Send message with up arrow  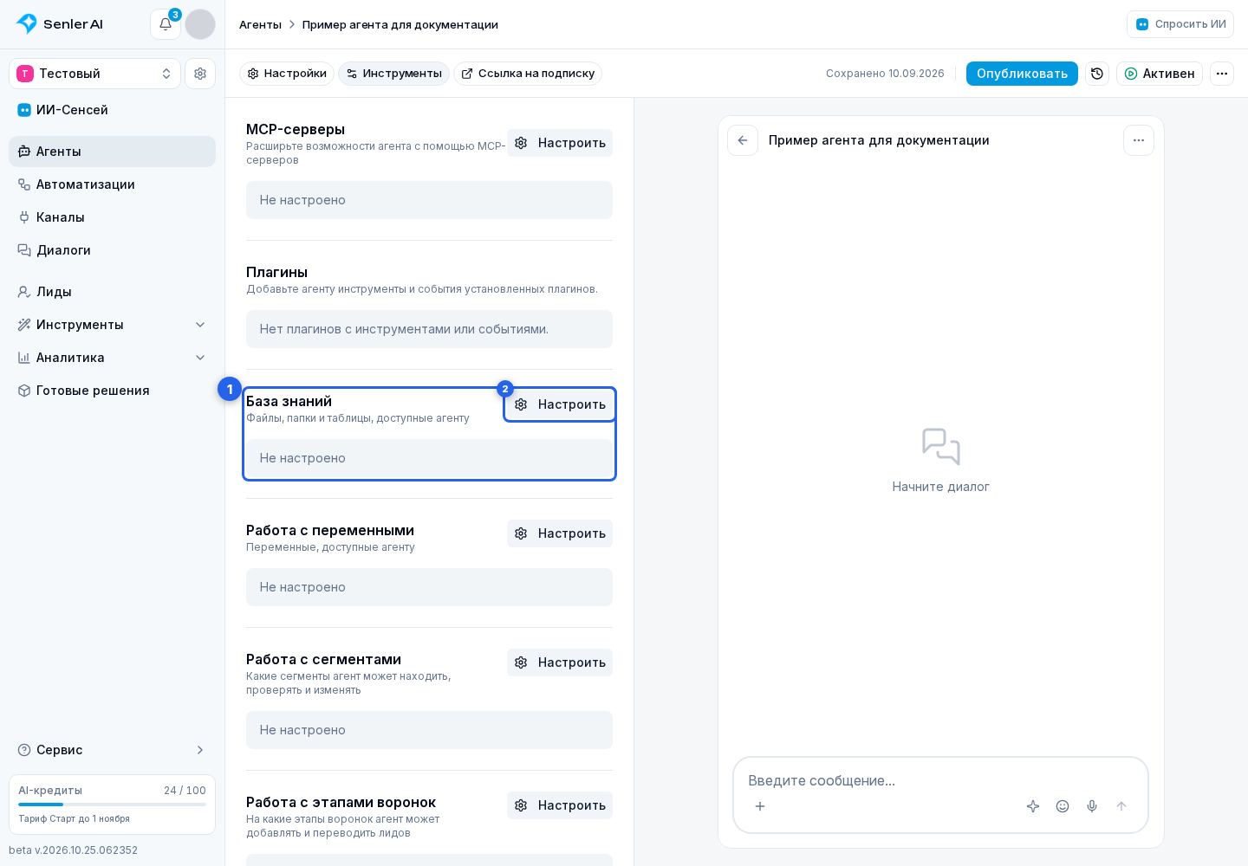coord(1121,806)
